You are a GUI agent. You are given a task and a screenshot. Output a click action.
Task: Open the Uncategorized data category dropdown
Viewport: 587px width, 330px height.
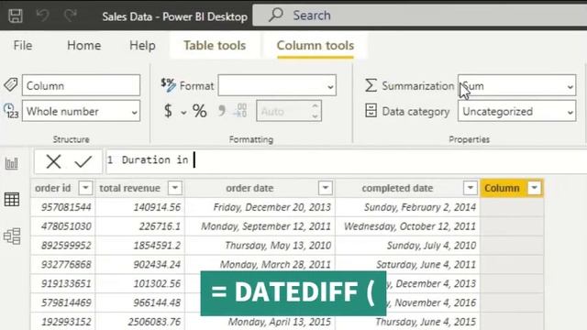coord(516,111)
